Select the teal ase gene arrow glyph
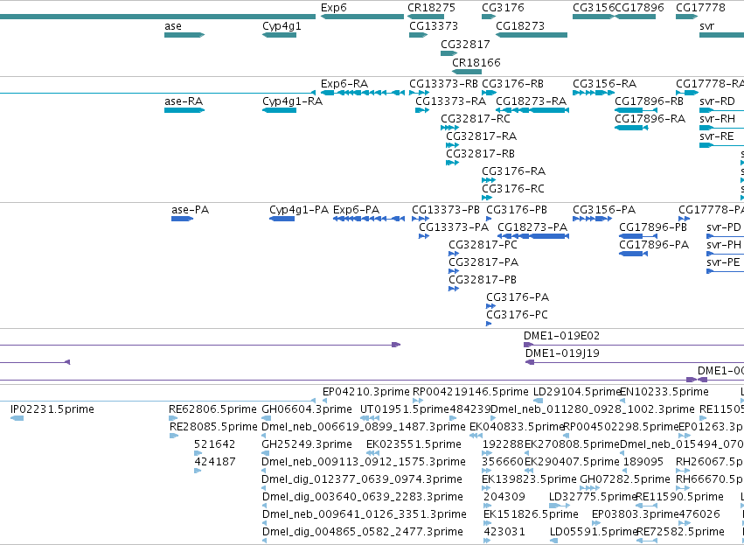Screen dimensions: 744x545 (x=184, y=35)
